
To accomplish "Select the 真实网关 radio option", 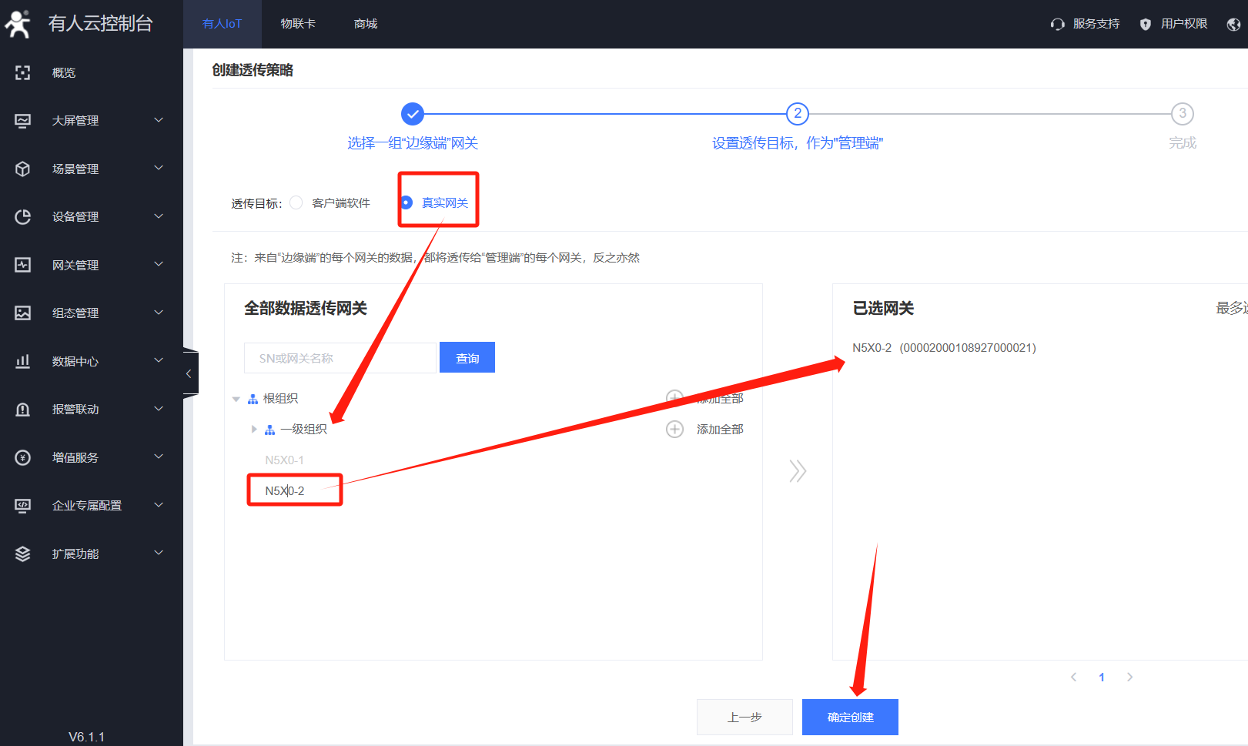I will 407,202.
